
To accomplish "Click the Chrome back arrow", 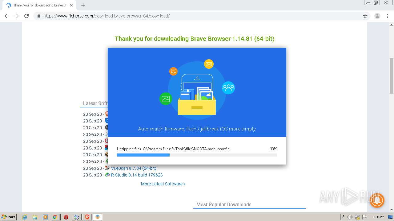I will click(x=7, y=16).
